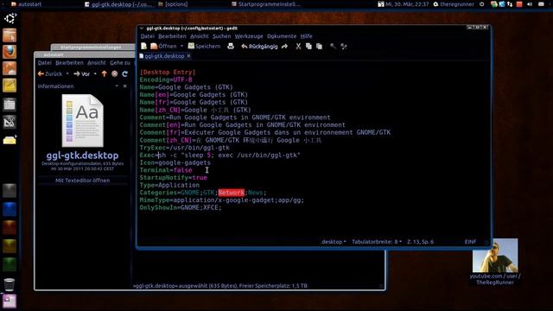
Task: Open the Suchen menu
Action: tap(221, 36)
